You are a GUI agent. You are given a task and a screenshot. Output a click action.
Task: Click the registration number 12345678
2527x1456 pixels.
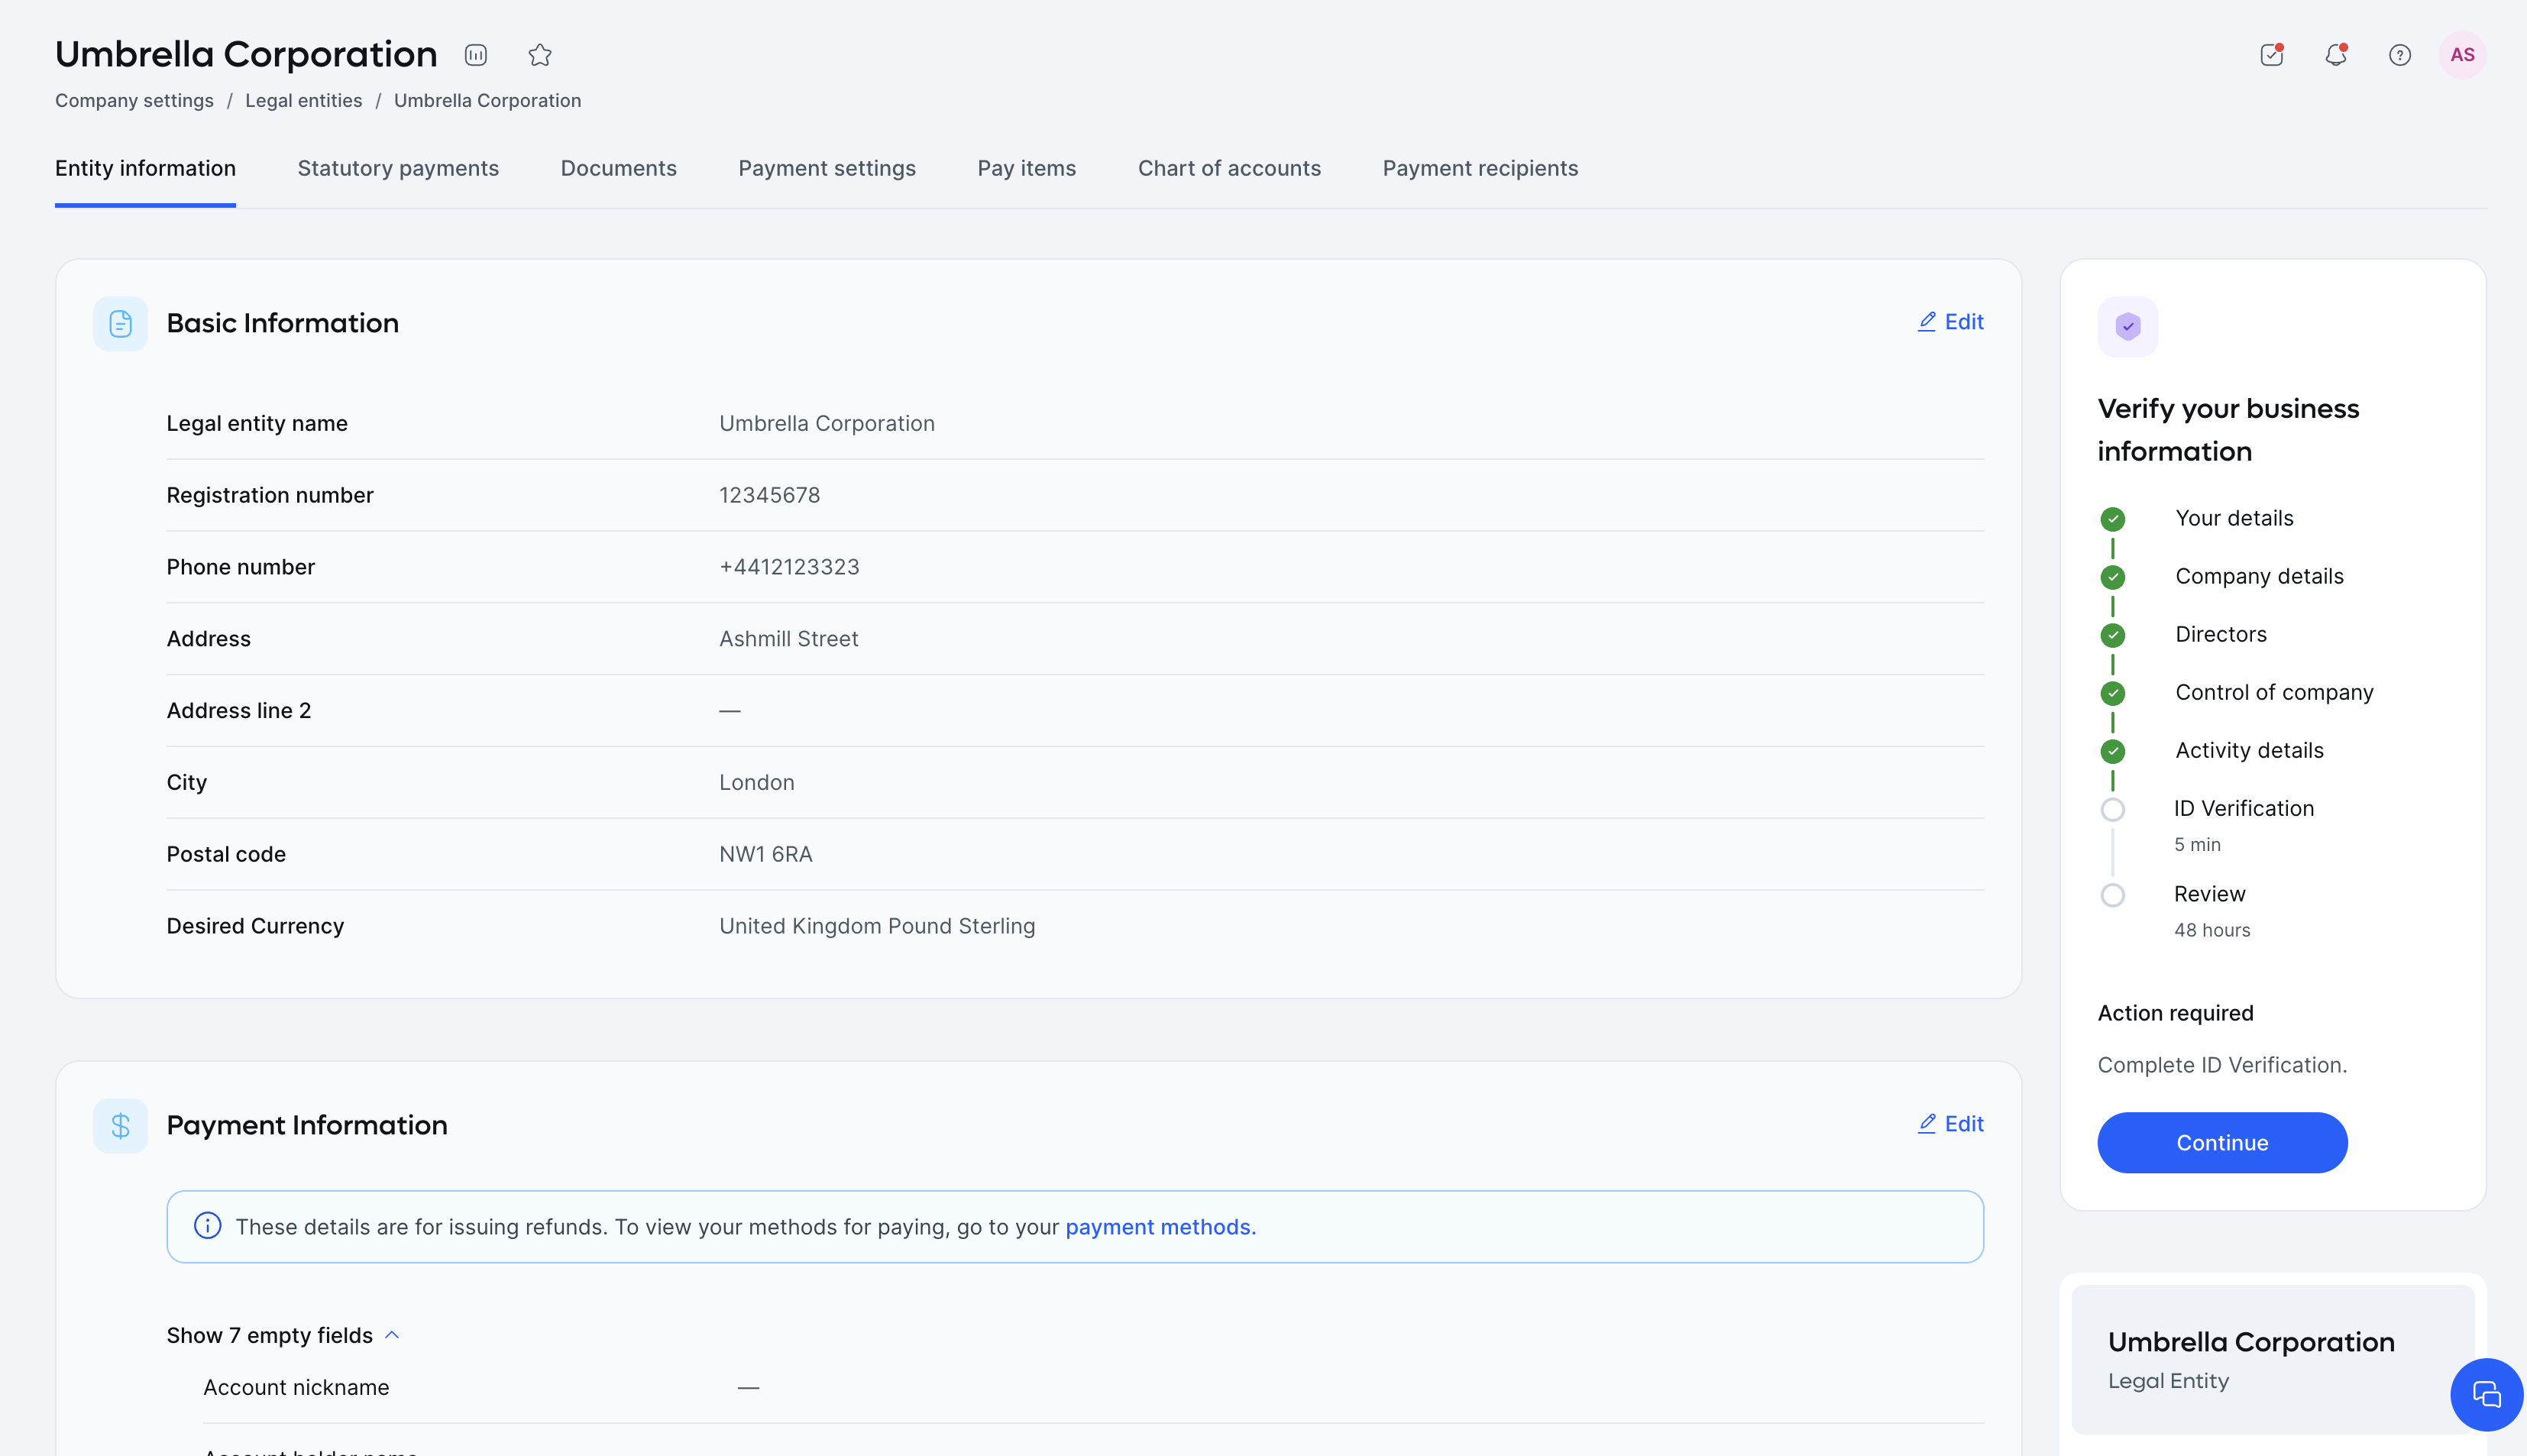(769, 495)
